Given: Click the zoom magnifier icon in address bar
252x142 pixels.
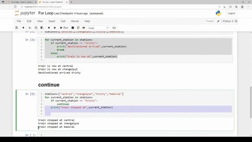Looking at the screenshot, I should click(219, 7).
